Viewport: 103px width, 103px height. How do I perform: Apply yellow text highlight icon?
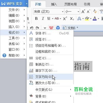coord(87,19)
